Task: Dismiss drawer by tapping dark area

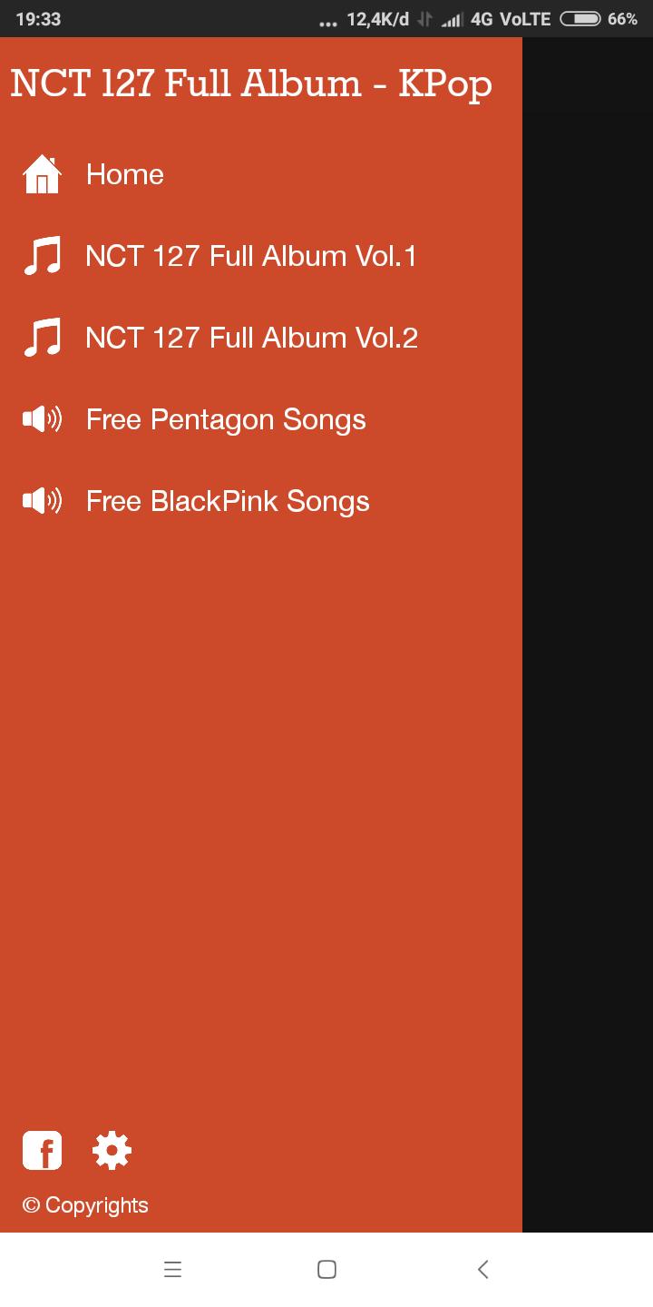Action: [588, 635]
